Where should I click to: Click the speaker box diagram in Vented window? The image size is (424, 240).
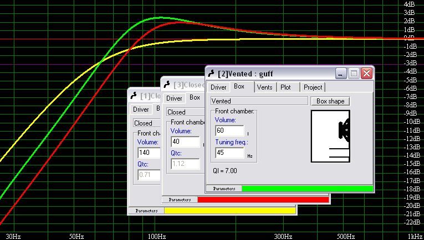pyautogui.click(x=330, y=136)
